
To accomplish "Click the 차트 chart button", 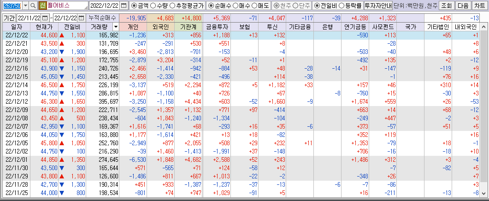I will 480,6.
